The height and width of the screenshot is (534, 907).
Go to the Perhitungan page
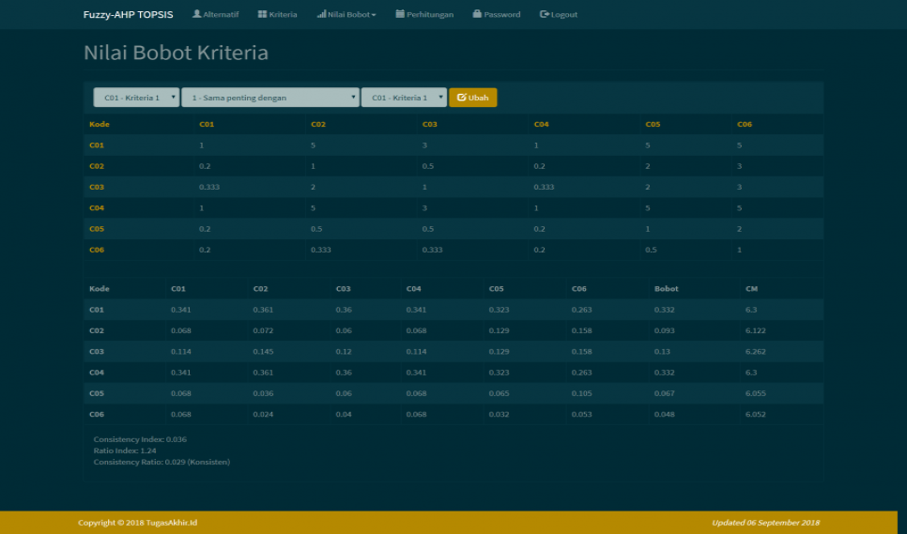[x=424, y=14]
